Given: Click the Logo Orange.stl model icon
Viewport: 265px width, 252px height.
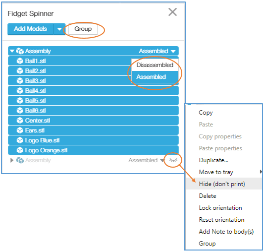Looking at the screenshot, I should click(x=20, y=150).
